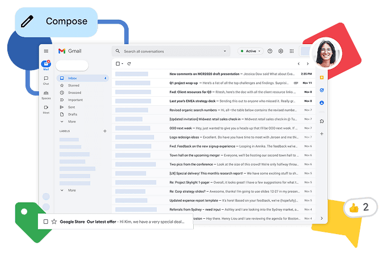Open Town hall on the upcoming merger

[214, 155]
